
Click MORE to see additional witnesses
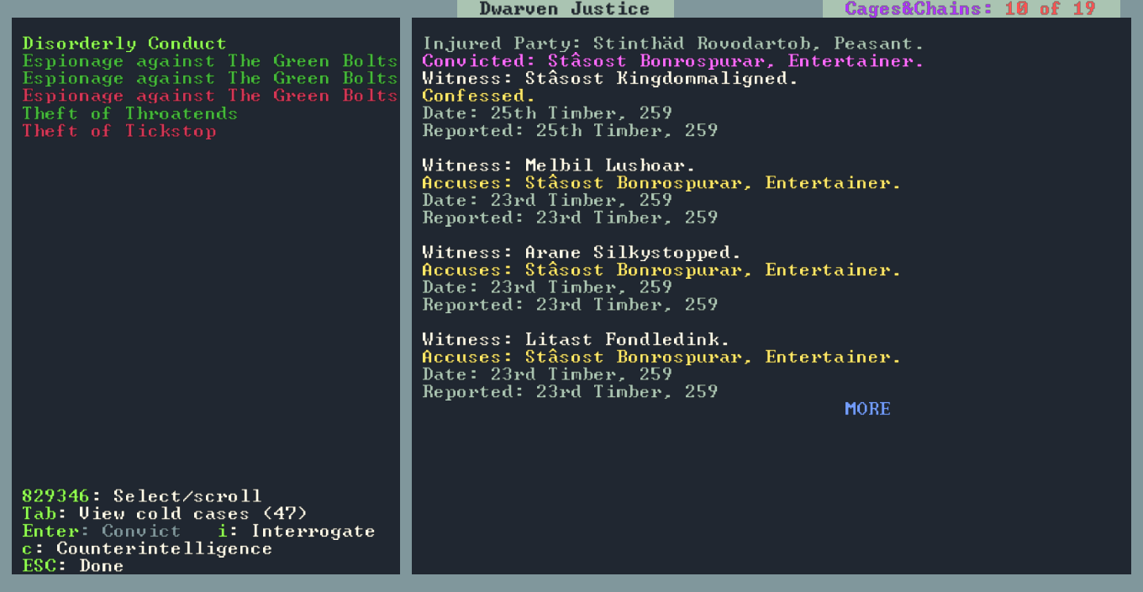(867, 409)
